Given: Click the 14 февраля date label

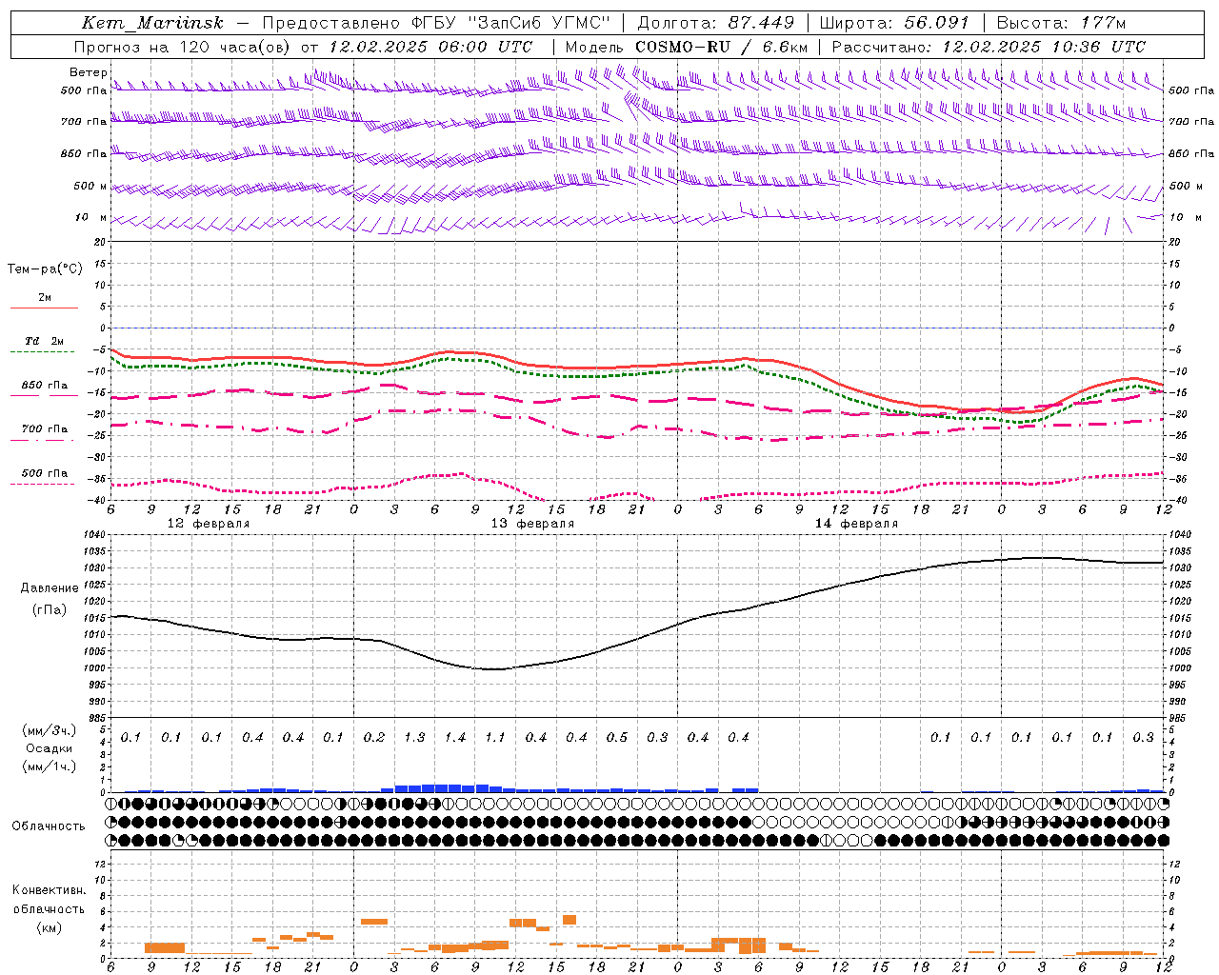Looking at the screenshot, I should click(856, 524).
